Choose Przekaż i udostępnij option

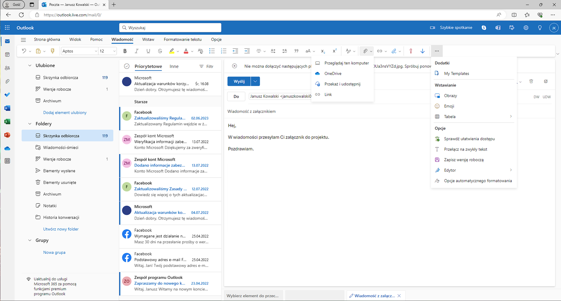click(x=342, y=84)
